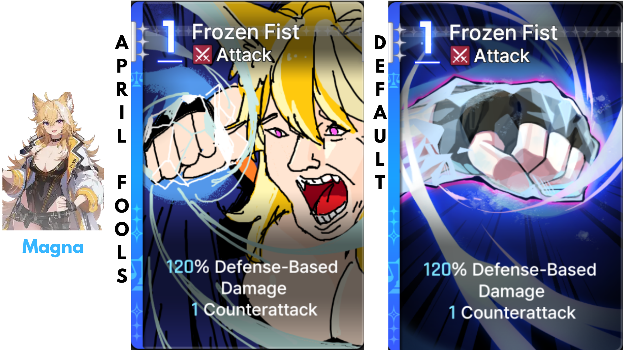Click the blue Magna name label
The width and height of the screenshot is (623, 350).
[53, 247]
